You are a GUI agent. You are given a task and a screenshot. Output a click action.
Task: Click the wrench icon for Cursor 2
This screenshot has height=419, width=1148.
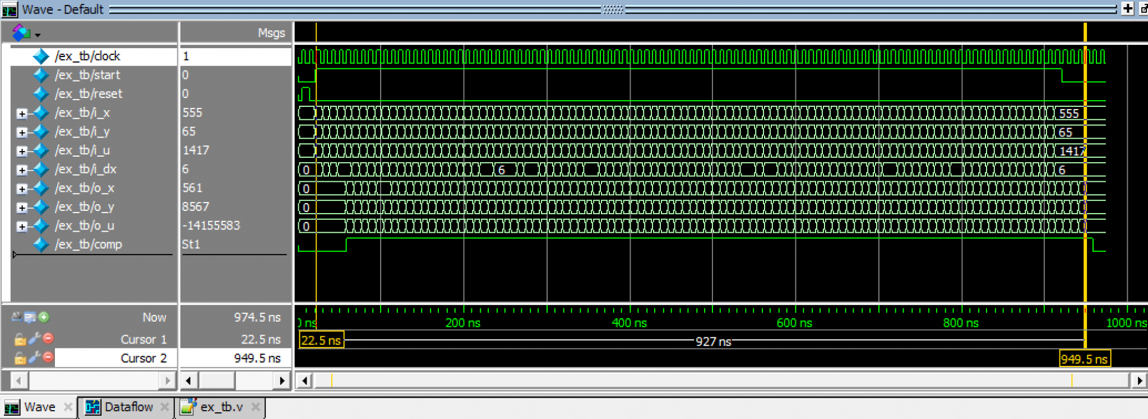tap(35, 357)
